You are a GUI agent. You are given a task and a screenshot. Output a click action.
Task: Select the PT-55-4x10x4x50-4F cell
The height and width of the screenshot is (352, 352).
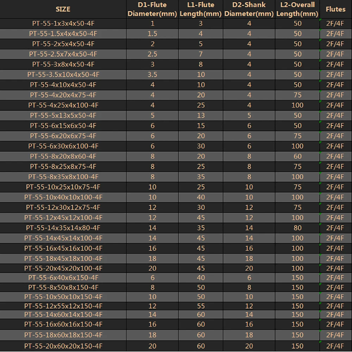click(x=63, y=85)
